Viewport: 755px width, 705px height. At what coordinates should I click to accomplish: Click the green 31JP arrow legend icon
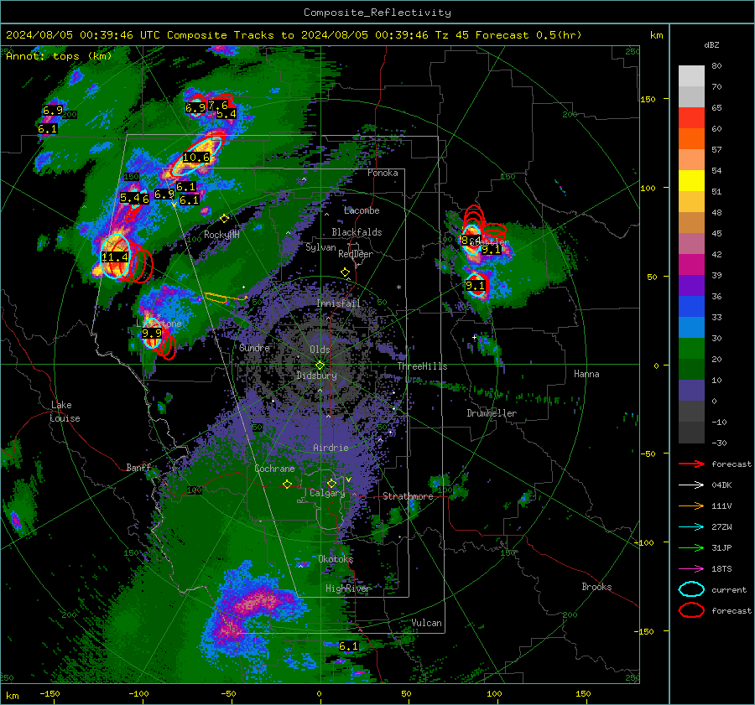[x=691, y=547]
